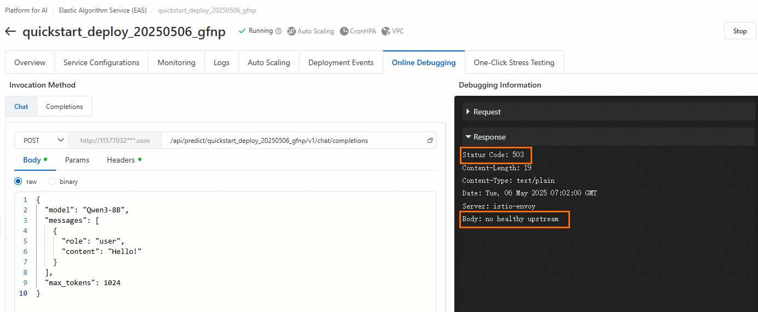Switch to the Logs tab
Image resolution: width=758 pixels, height=312 pixels.
point(221,62)
